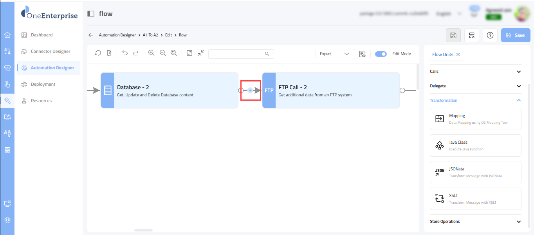534x235 pixels.
Task: Toggle the Edit Mode switch
Action: (381, 54)
